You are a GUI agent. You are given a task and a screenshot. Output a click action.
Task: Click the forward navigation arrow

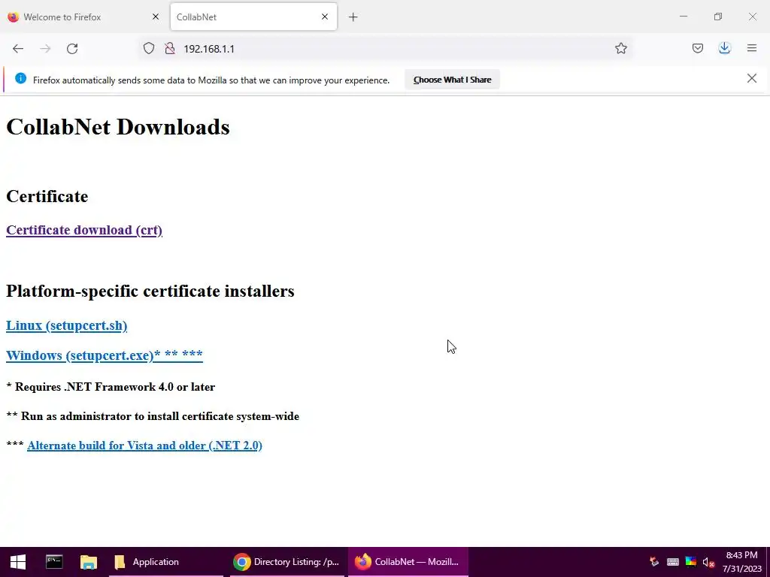(45, 49)
